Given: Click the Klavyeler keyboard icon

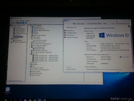Looking at the screenshot, I should pos(31,63).
